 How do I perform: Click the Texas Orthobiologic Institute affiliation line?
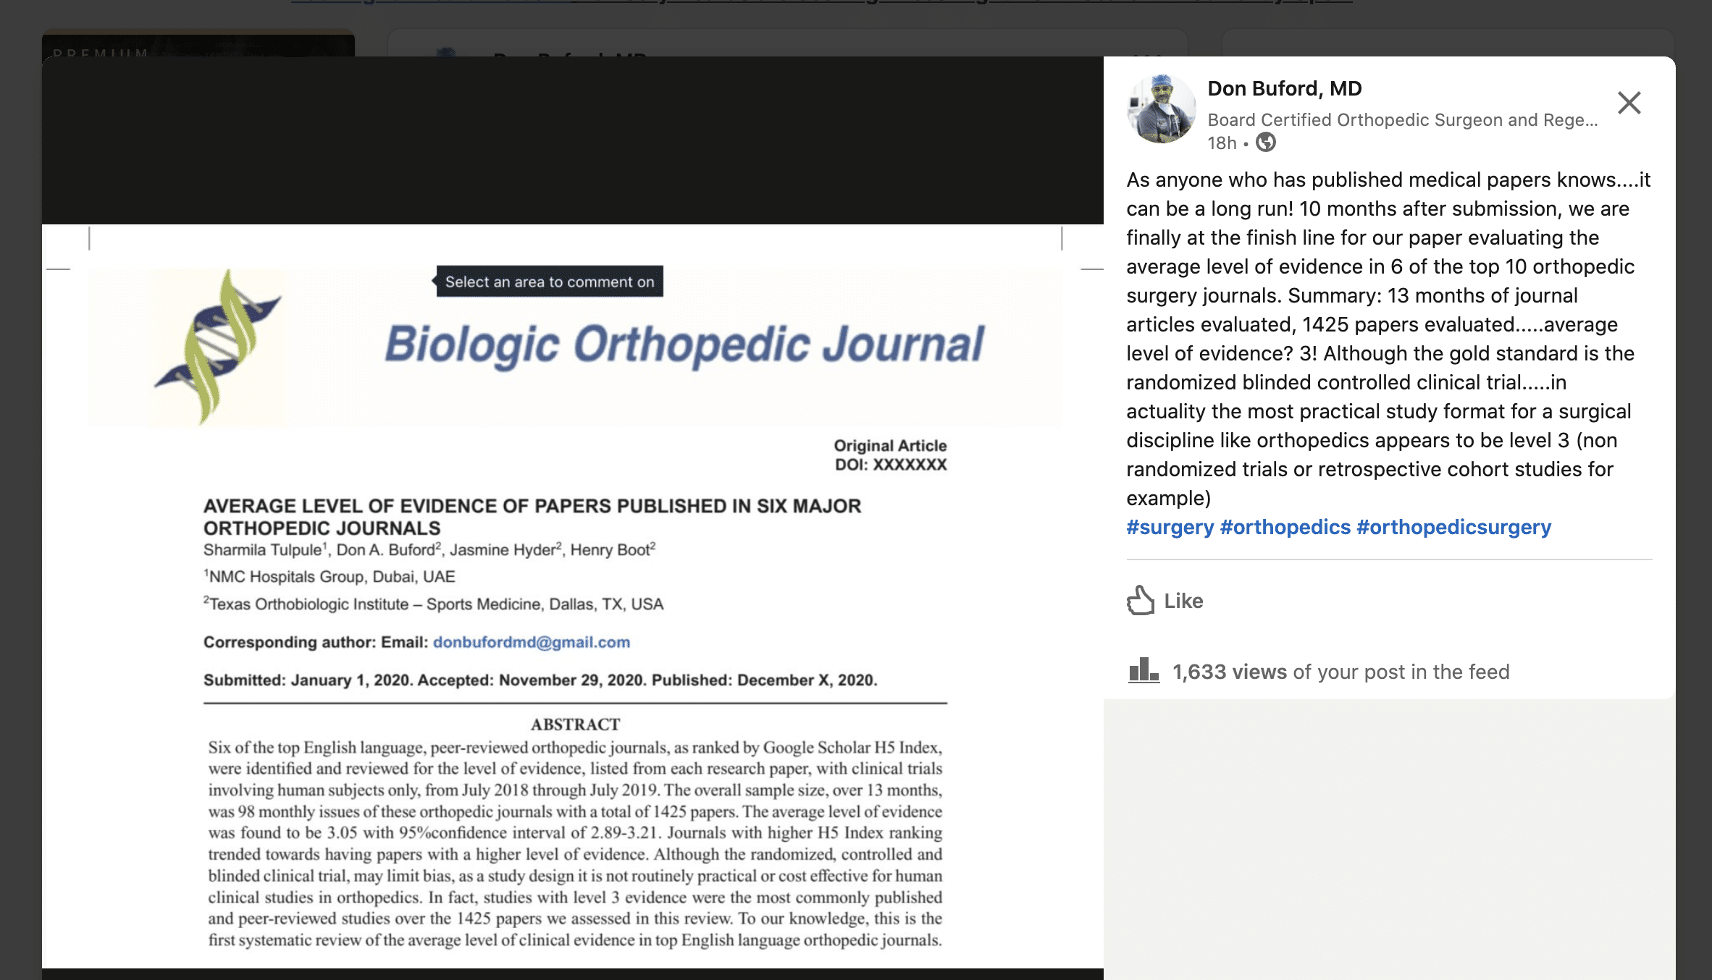point(433,604)
